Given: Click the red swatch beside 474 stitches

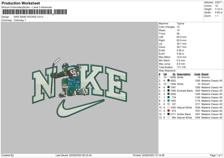Looking at the screenshot, I should pyautogui.click(x=169, y=111).
